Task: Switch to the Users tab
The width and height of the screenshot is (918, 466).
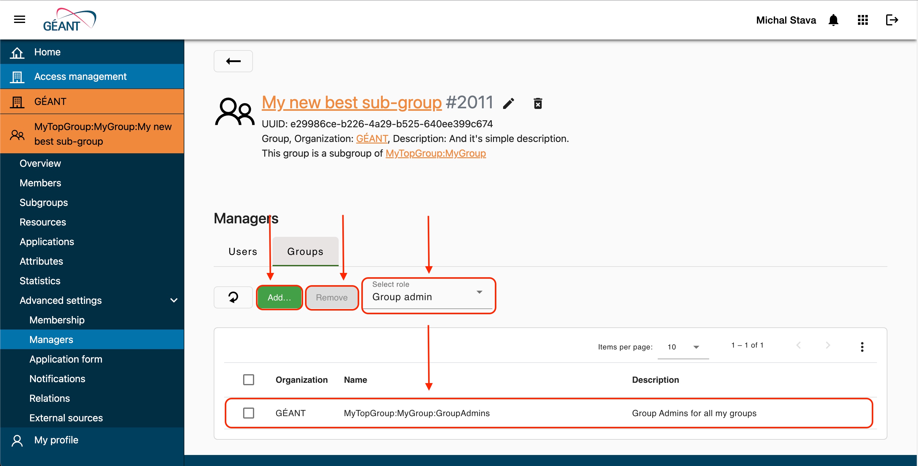Action: [x=243, y=251]
